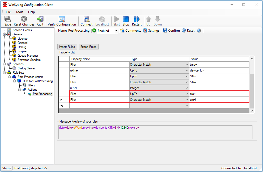Toggle the Enabled status dropdown
263x172 pixels.
(x=116, y=31)
